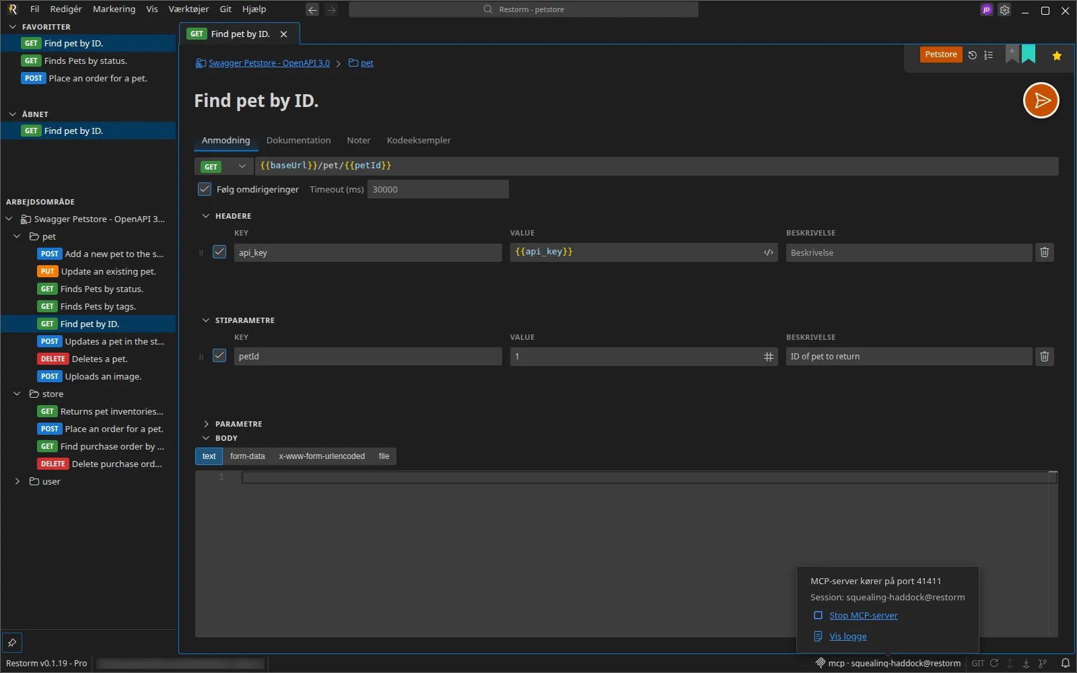This screenshot has width=1077, height=673.
Task: Expand the PARAMETRE section
Action: pos(206,424)
